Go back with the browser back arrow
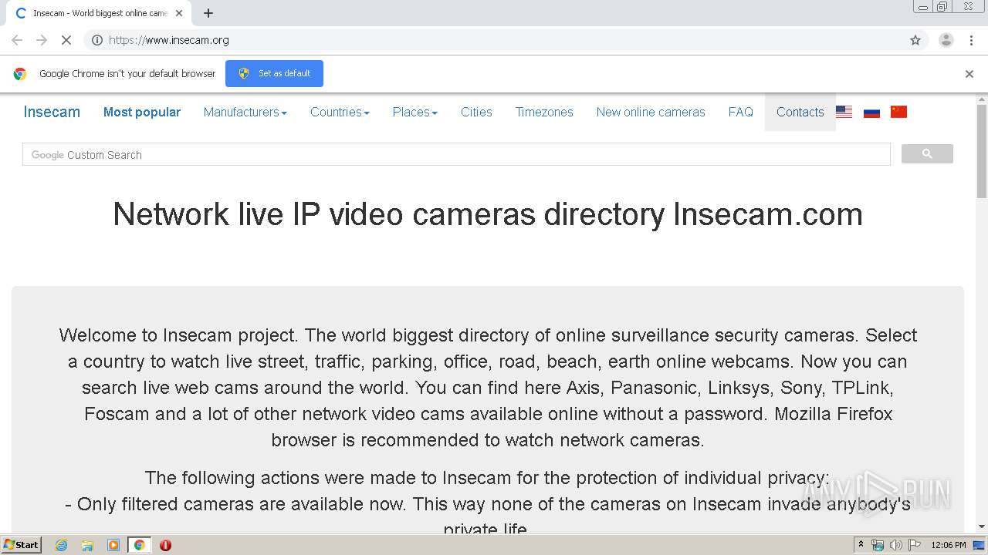Screen dimensions: 988x555 pos(17,40)
